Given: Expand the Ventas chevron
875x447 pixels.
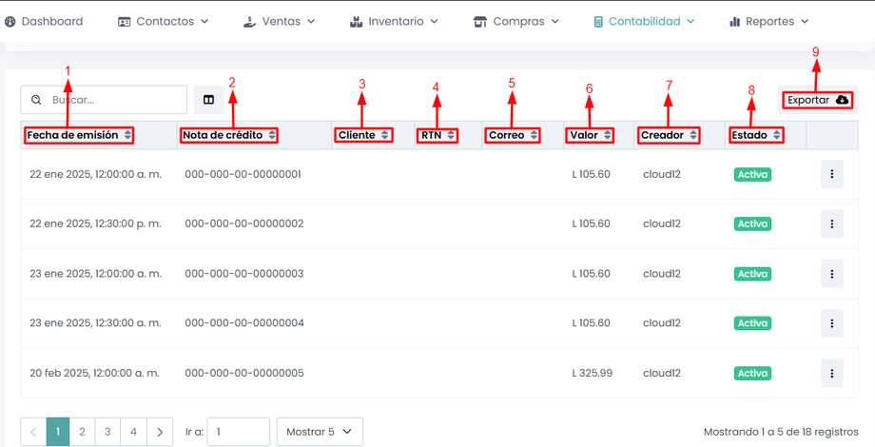Looking at the screenshot, I should click(311, 21).
